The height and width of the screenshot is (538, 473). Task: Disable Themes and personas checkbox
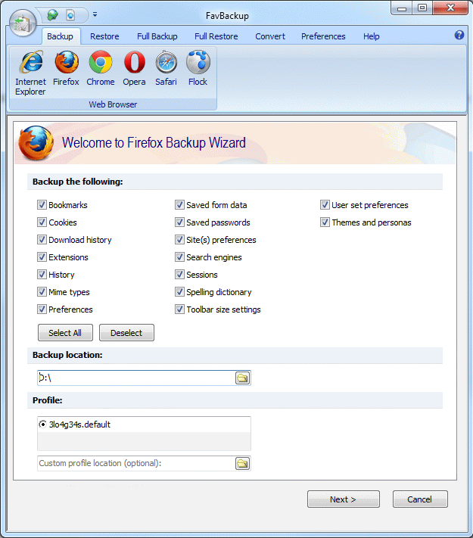click(325, 222)
